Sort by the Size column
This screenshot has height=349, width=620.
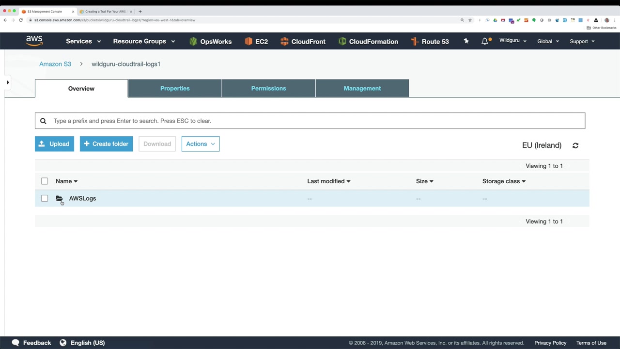coord(424,181)
